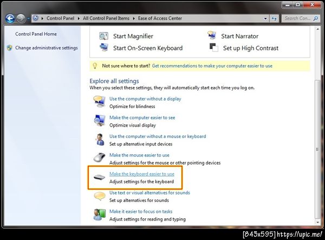325x240 pixels.
Task: Click Set up High Contrast
Action: click(251, 48)
